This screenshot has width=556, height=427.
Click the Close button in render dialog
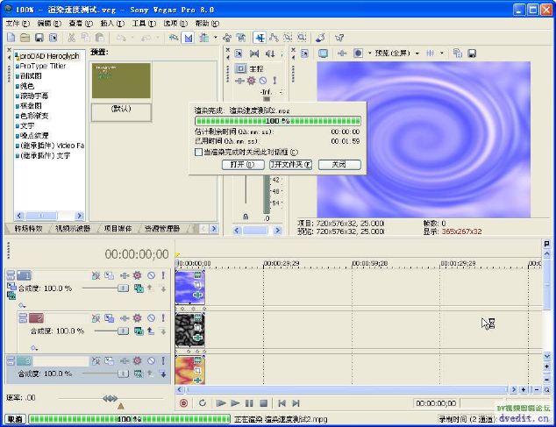[339, 165]
